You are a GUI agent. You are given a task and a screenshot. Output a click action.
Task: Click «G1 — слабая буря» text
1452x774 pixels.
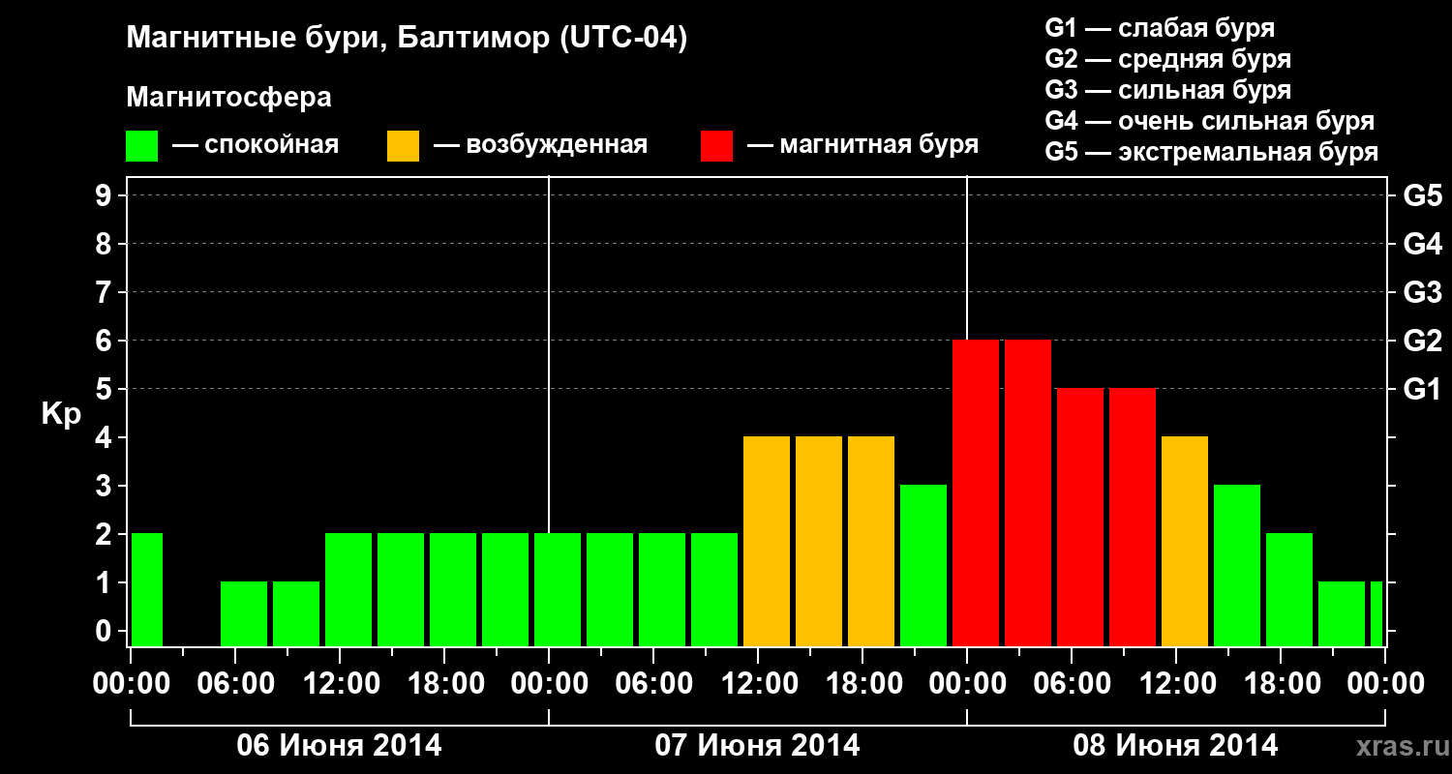(x=1160, y=28)
